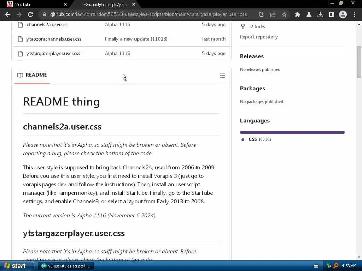
Task: Click the install app icon in address bar
Action: click(x=261, y=14)
